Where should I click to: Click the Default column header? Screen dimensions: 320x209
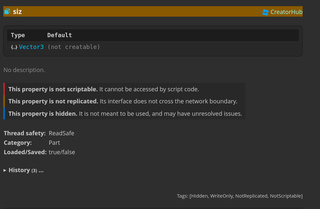[x=59, y=35]
